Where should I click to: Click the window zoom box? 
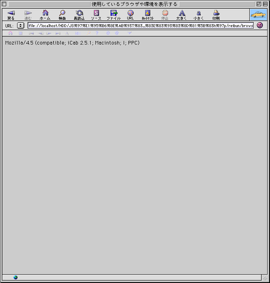tap(259, 4)
